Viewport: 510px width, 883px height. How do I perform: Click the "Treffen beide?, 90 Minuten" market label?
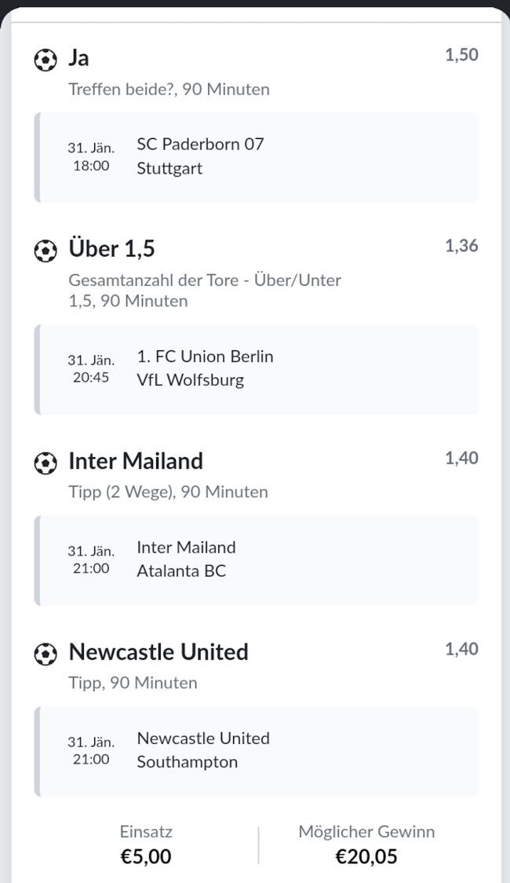click(x=169, y=89)
